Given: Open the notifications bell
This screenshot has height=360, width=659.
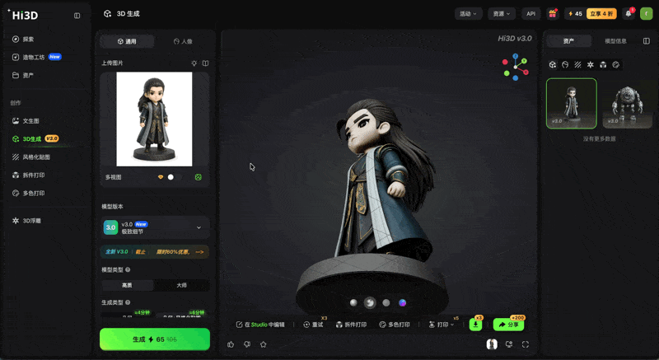Looking at the screenshot, I should coord(629,14).
